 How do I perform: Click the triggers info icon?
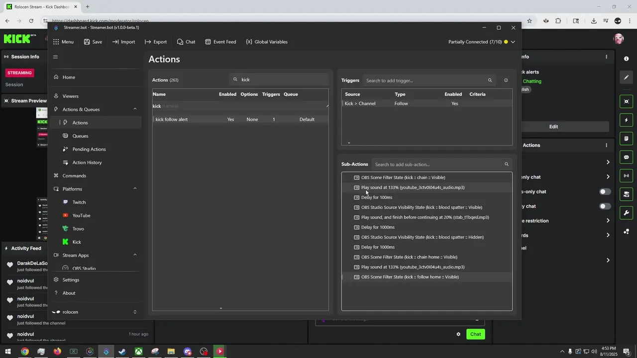tap(506, 81)
